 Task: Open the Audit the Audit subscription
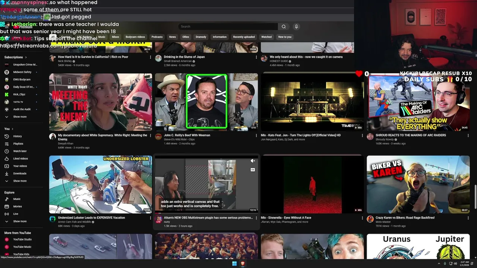pyautogui.click(x=22, y=109)
